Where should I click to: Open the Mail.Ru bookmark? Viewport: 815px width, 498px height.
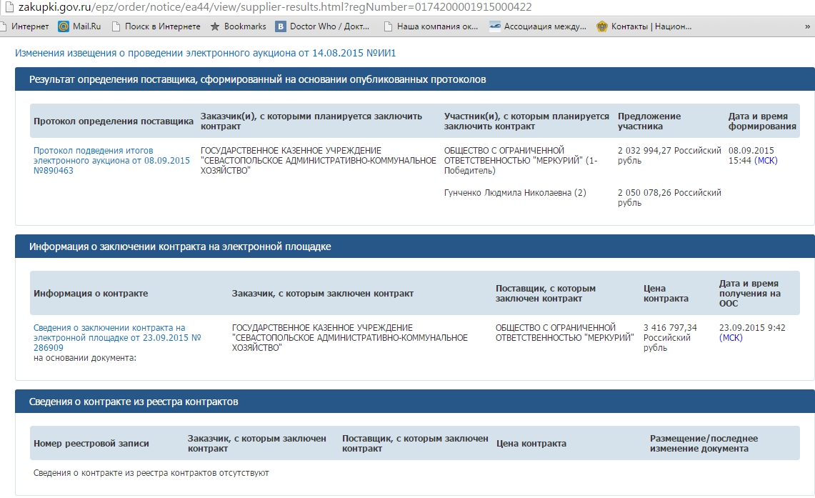tap(79, 26)
